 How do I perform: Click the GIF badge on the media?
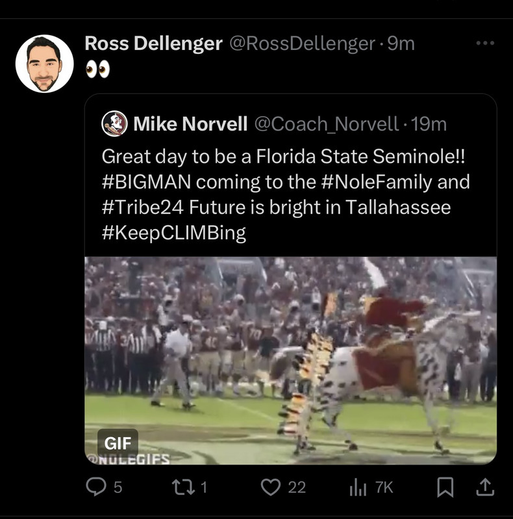coord(118,443)
